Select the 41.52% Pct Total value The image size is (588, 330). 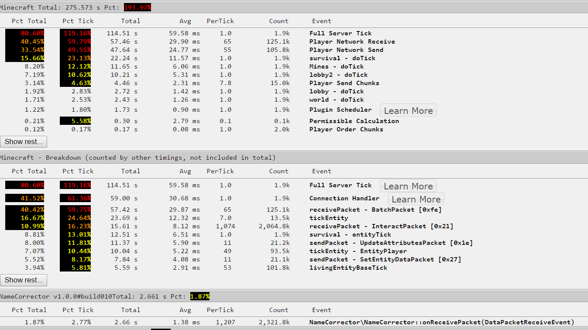tap(25, 198)
